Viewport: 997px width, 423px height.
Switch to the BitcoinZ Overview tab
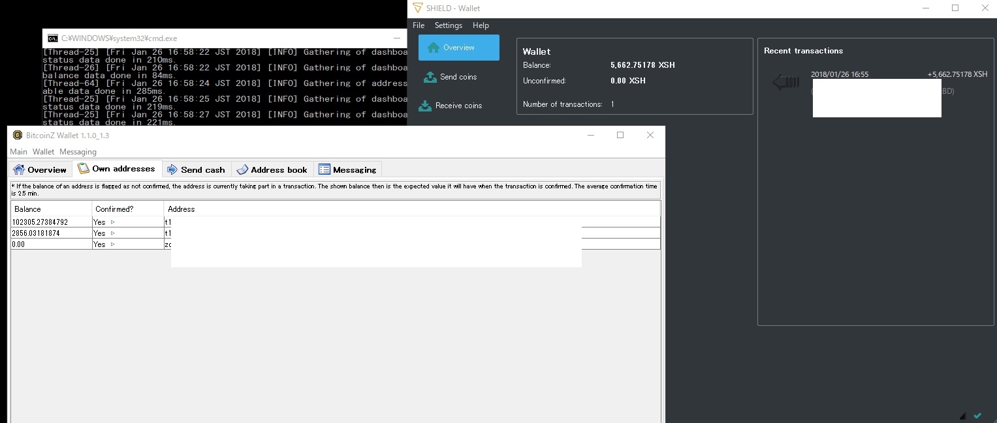coord(40,169)
